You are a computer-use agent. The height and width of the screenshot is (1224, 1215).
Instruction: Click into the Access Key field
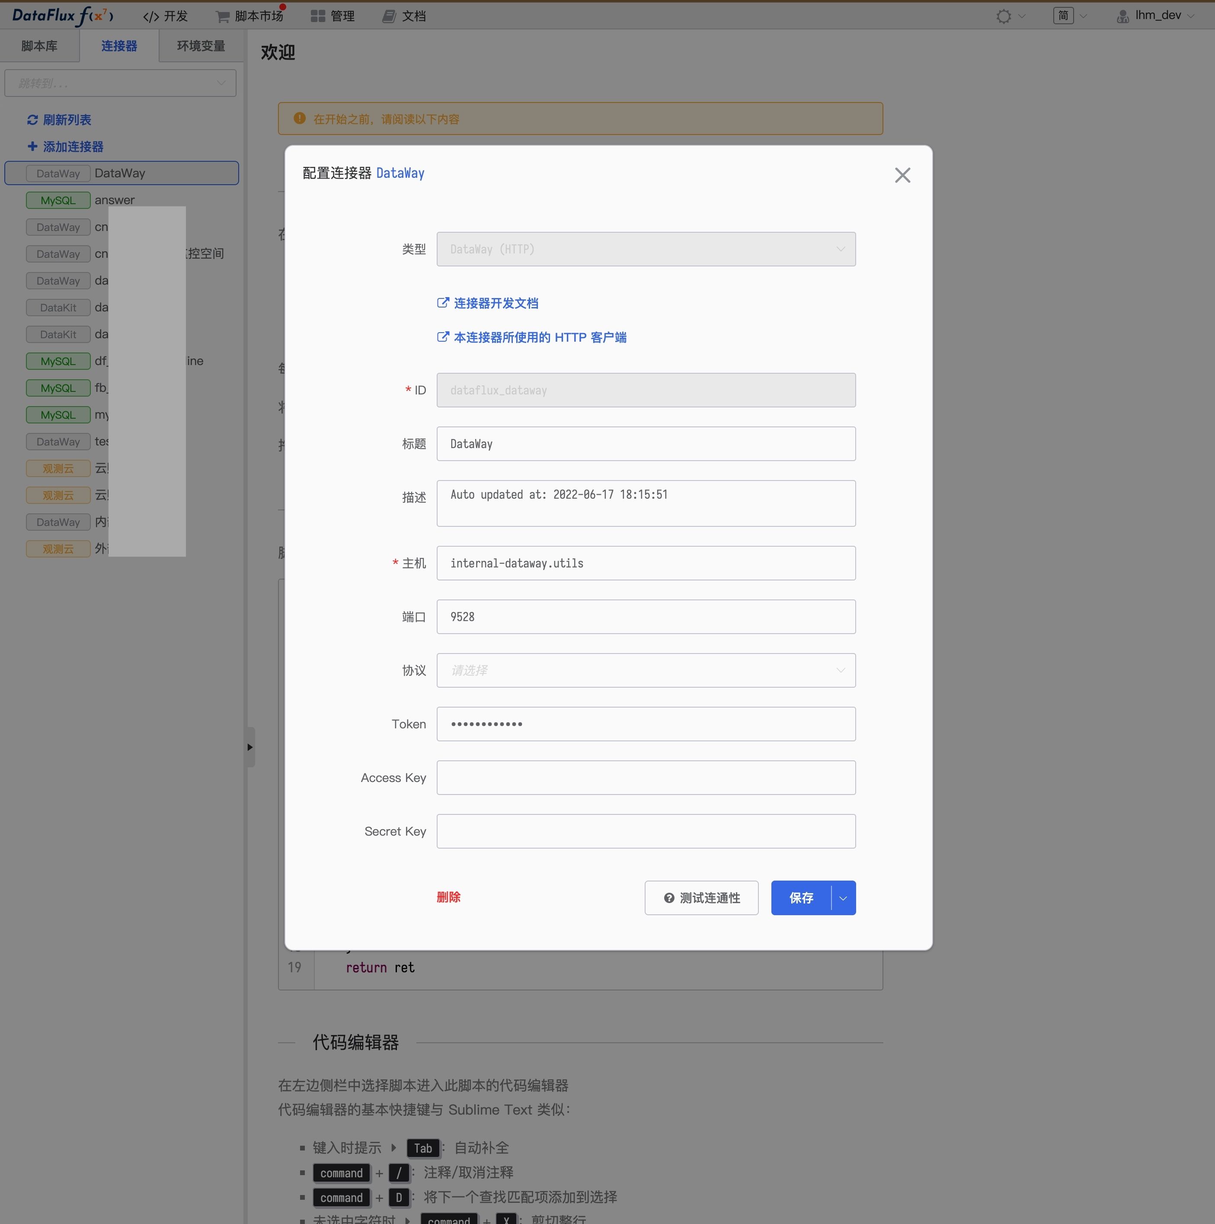pyautogui.click(x=646, y=777)
